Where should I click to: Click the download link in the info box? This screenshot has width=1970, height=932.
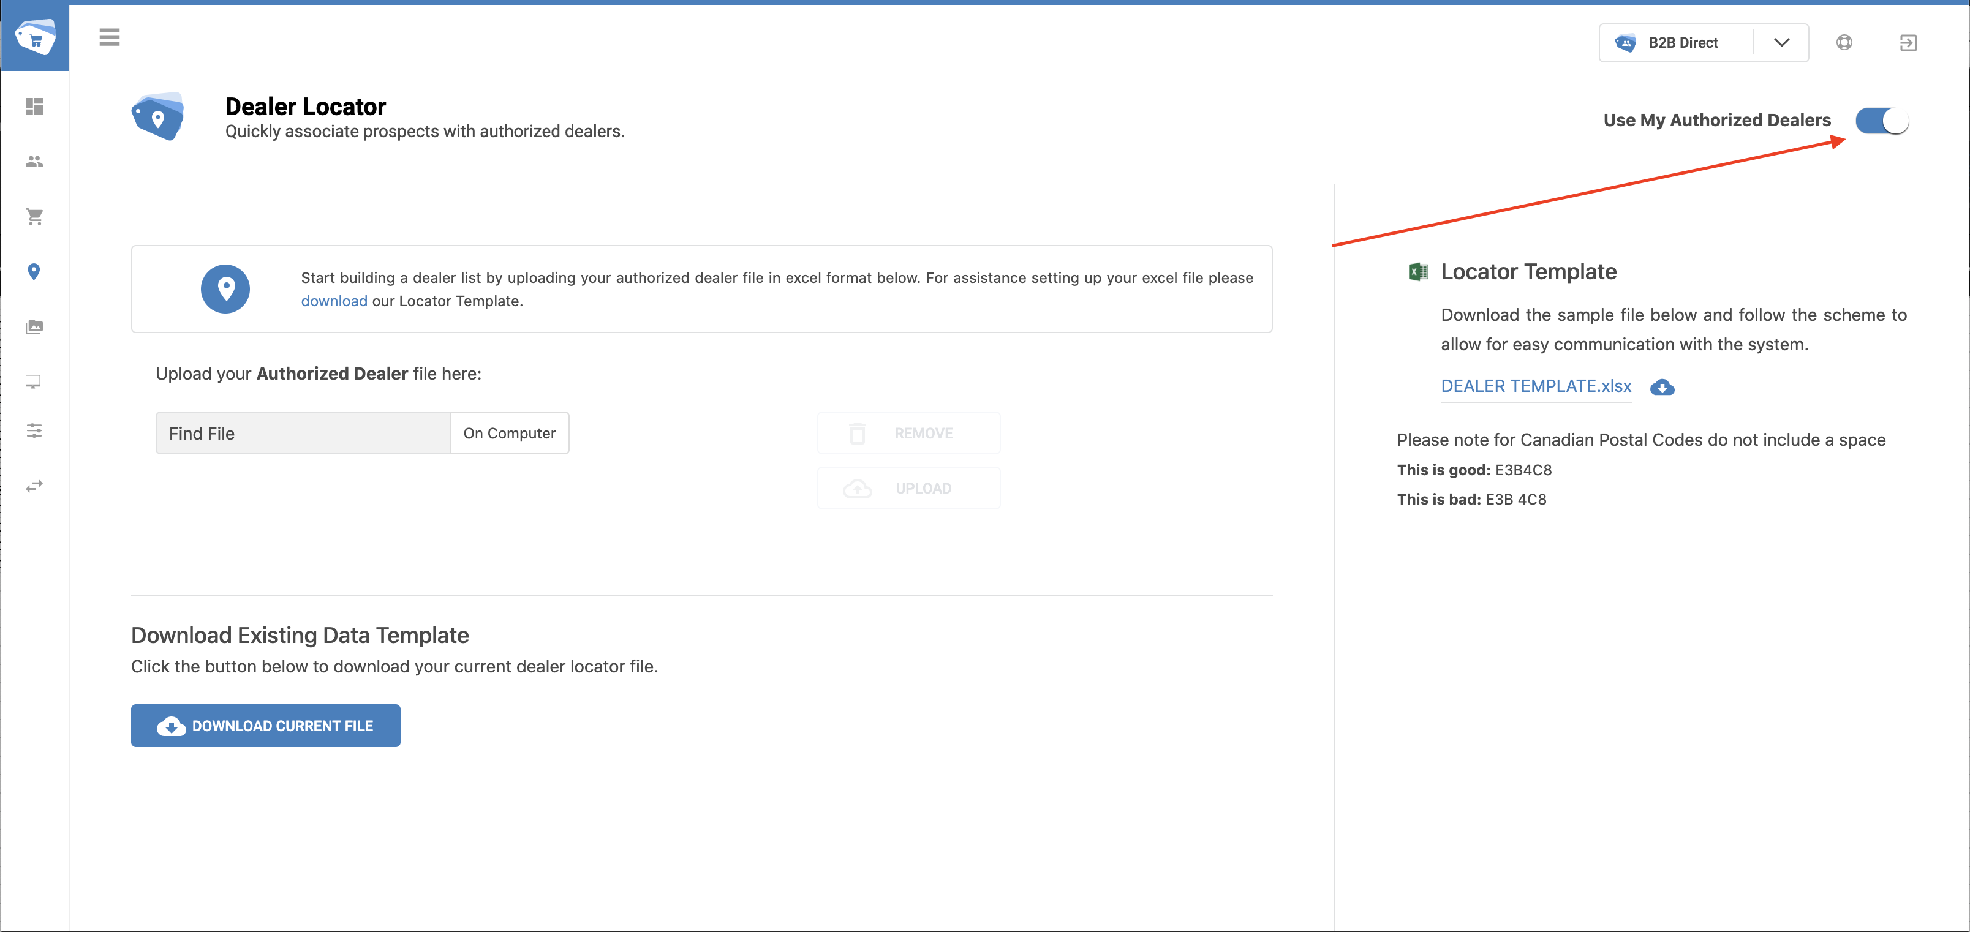[x=334, y=301]
